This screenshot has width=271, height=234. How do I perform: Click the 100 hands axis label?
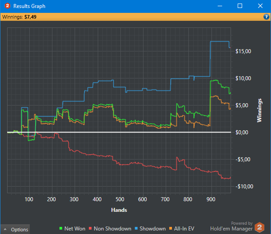pyautogui.click(x=29, y=199)
